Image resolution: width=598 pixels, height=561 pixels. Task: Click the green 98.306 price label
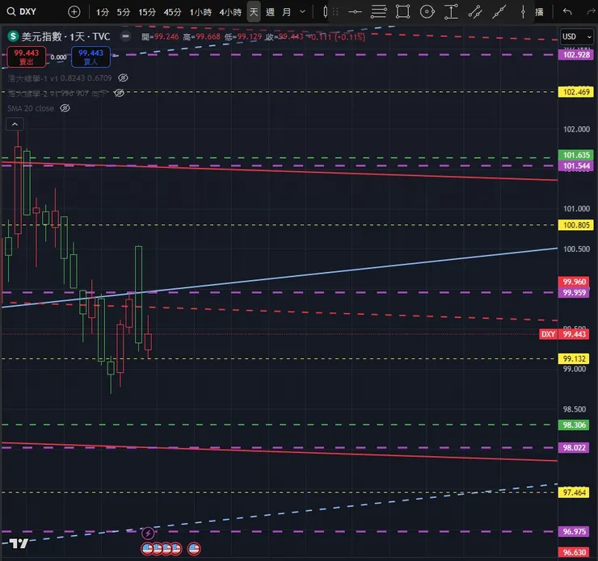(574, 425)
